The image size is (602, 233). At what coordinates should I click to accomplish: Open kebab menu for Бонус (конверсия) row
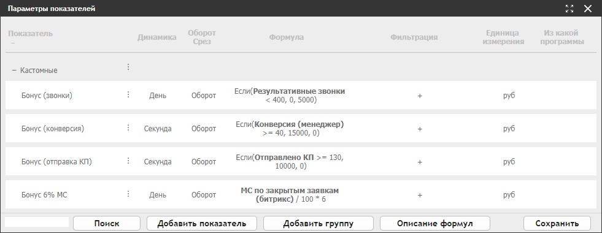(128, 128)
